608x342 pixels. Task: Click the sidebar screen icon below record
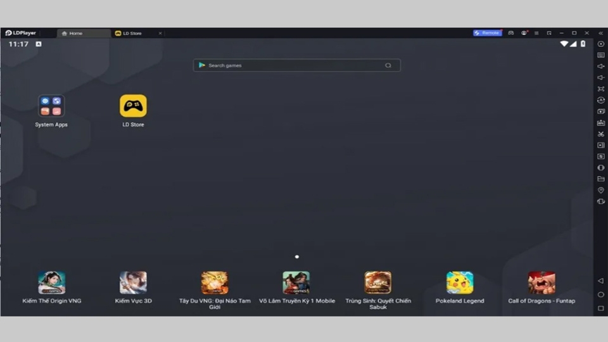pos(600,156)
